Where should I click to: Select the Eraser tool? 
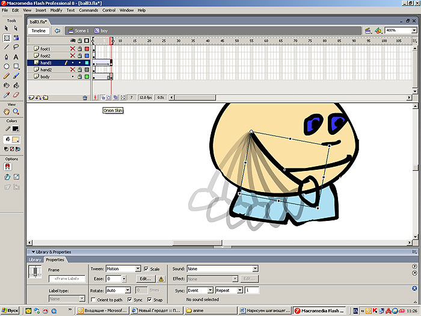coord(16,95)
